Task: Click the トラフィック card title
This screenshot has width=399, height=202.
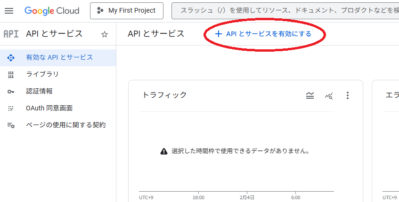Action: click(164, 95)
